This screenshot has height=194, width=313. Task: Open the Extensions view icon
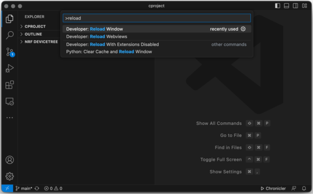point(10,85)
